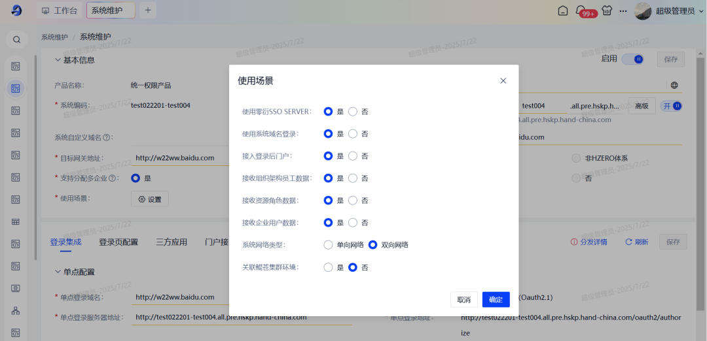Image resolution: width=707 pixels, height=341 pixels.
Task: Open the org-chart icon in left sidebar
Action: pos(16,310)
